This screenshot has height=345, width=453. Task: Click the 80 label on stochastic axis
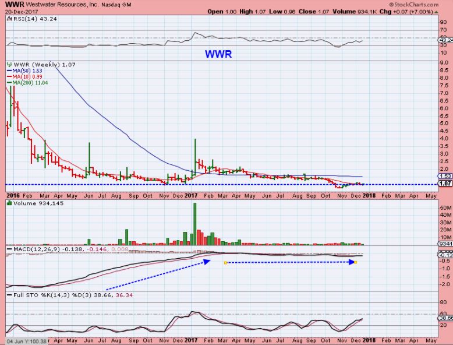tap(443, 302)
